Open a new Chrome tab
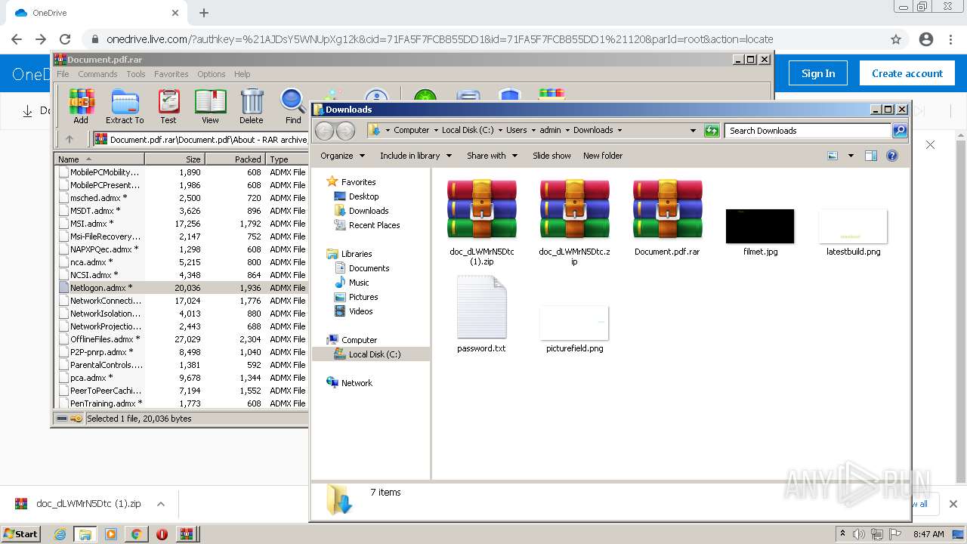 [203, 13]
